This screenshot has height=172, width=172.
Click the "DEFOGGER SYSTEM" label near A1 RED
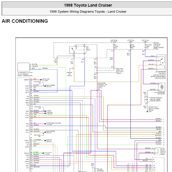tap(46, 80)
